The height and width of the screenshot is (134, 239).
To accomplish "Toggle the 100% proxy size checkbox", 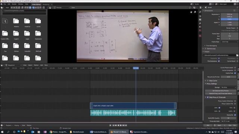I will pos(235,111).
